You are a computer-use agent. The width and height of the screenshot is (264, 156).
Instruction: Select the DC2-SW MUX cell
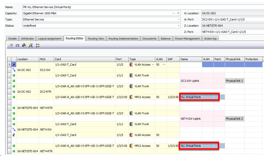pos(46,70)
